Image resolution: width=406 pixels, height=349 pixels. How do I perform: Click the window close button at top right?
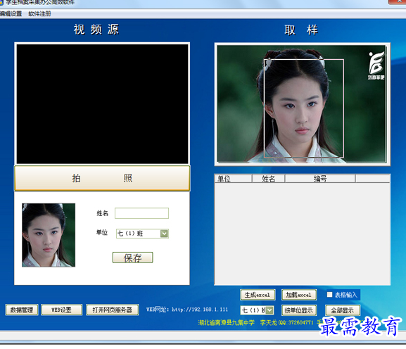pyautogui.click(x=397, y=1)
